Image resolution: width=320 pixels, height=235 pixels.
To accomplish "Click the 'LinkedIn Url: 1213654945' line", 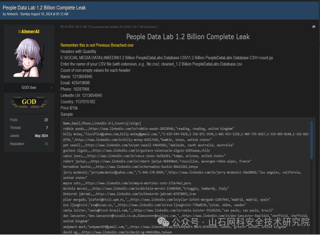I will tap(81, 95).
